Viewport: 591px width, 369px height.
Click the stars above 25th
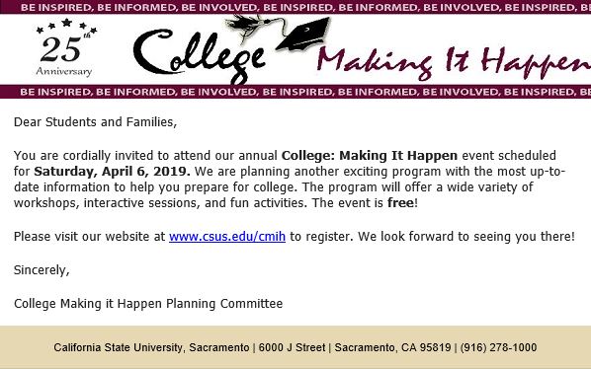pos(67,26)
